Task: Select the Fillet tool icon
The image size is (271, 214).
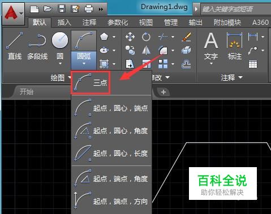Action: click(x=163, y=50)
